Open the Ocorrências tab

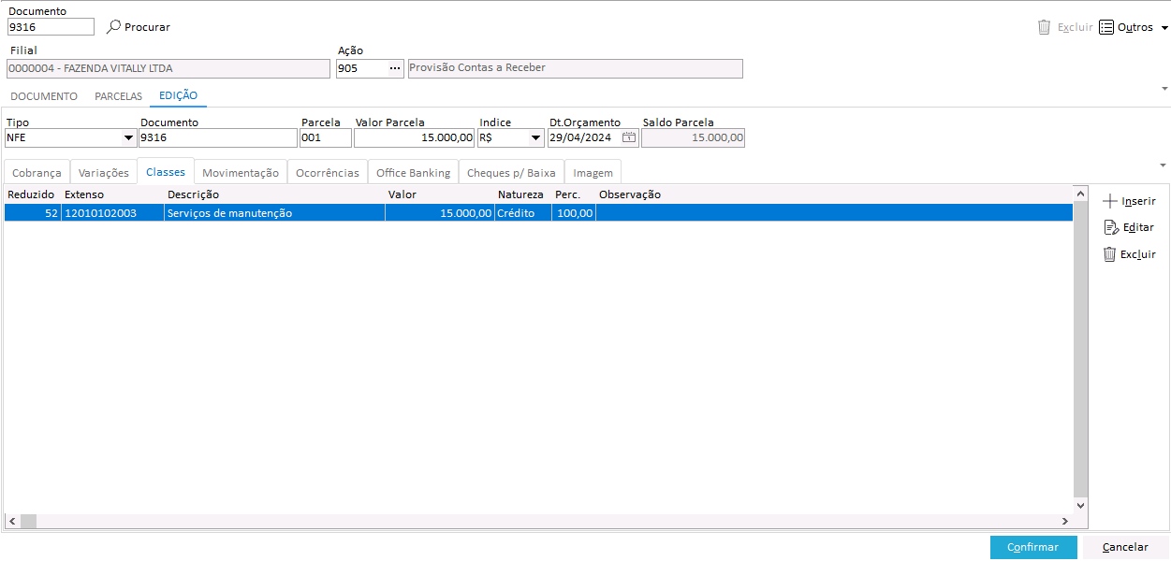coord(328,172)
